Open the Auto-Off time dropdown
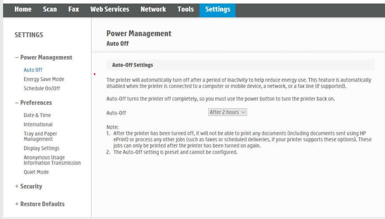This screenshot has height=219, width=385. pyautogui.click(x=228, y=112)
